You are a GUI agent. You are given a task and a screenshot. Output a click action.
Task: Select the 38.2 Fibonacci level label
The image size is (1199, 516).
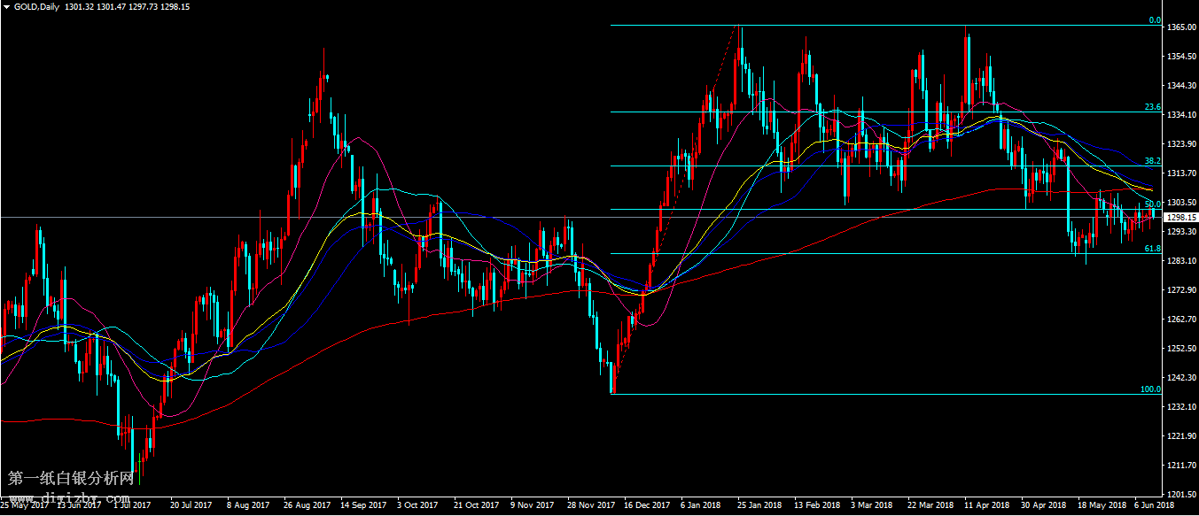[1152, 161]
